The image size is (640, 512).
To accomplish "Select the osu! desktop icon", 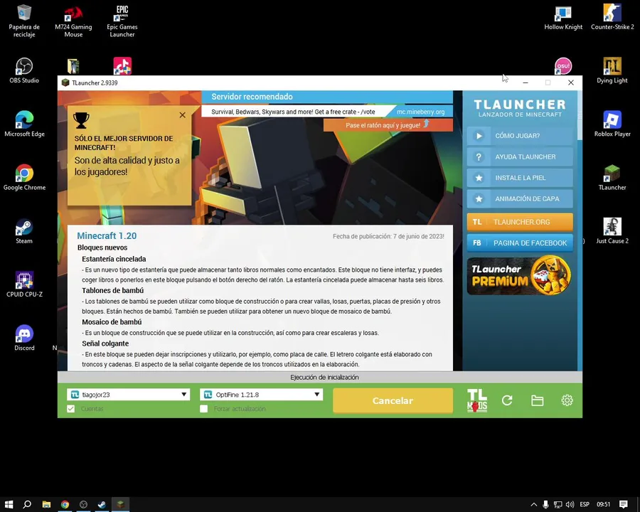I will click(563, 66).
